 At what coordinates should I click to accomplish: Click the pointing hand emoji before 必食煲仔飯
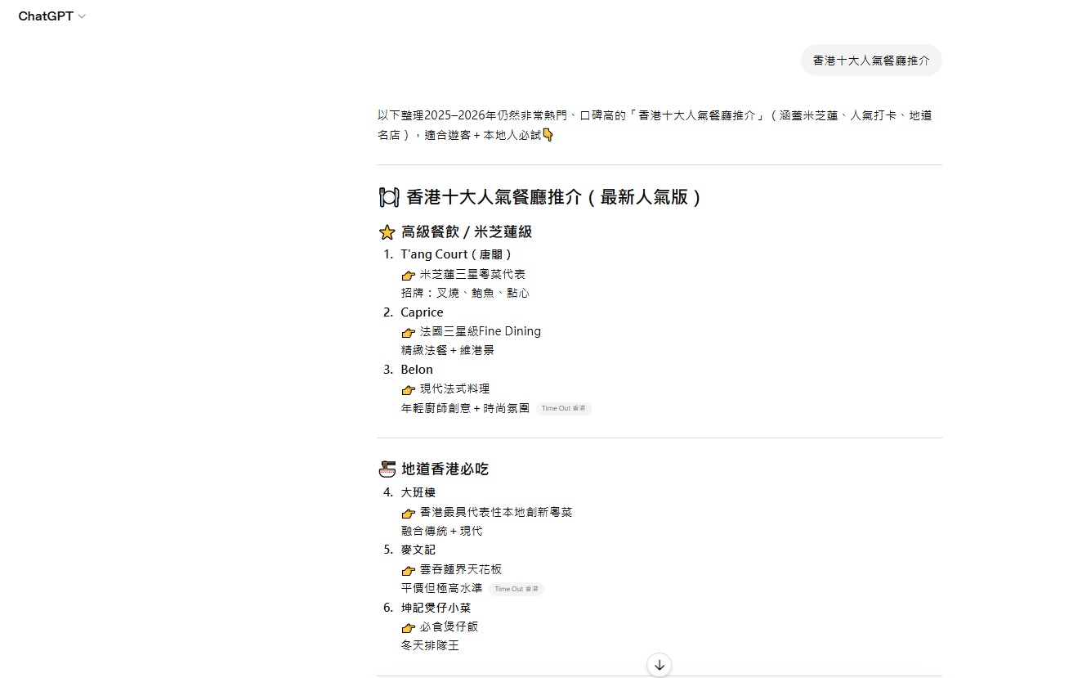[409, 627]
